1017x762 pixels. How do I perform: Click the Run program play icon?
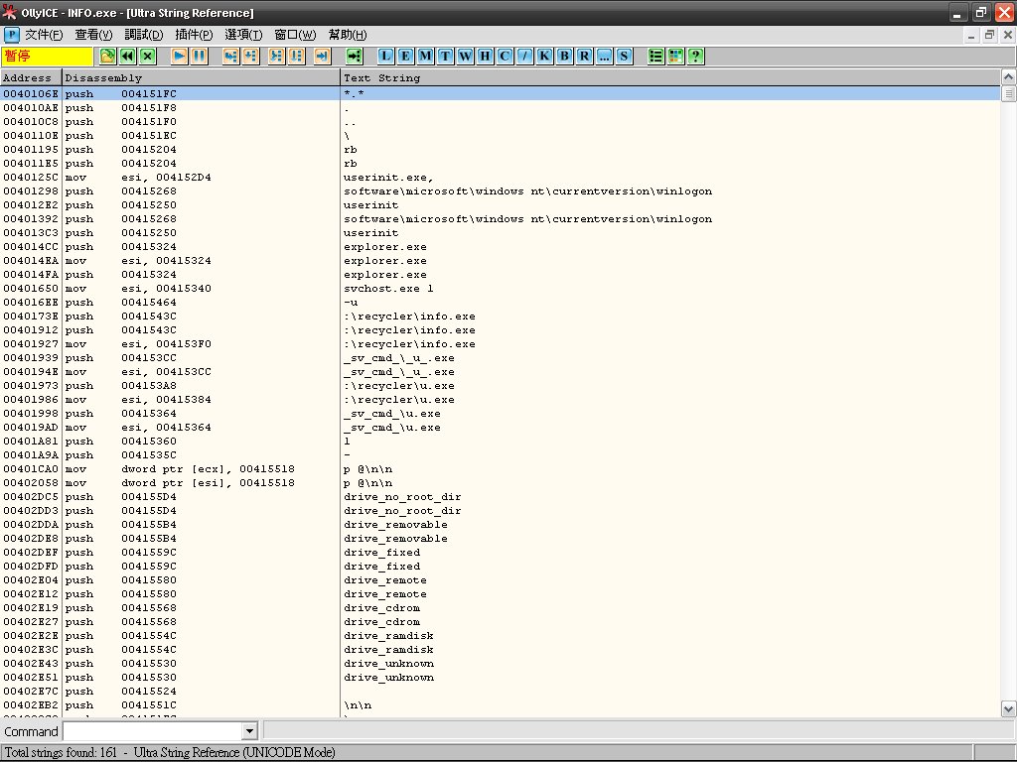[x=180, y=57]
